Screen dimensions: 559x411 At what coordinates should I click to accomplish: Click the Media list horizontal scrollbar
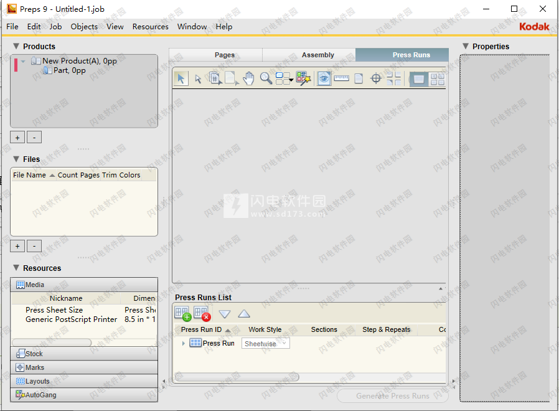pyautogui.click(x=52, y=342)
